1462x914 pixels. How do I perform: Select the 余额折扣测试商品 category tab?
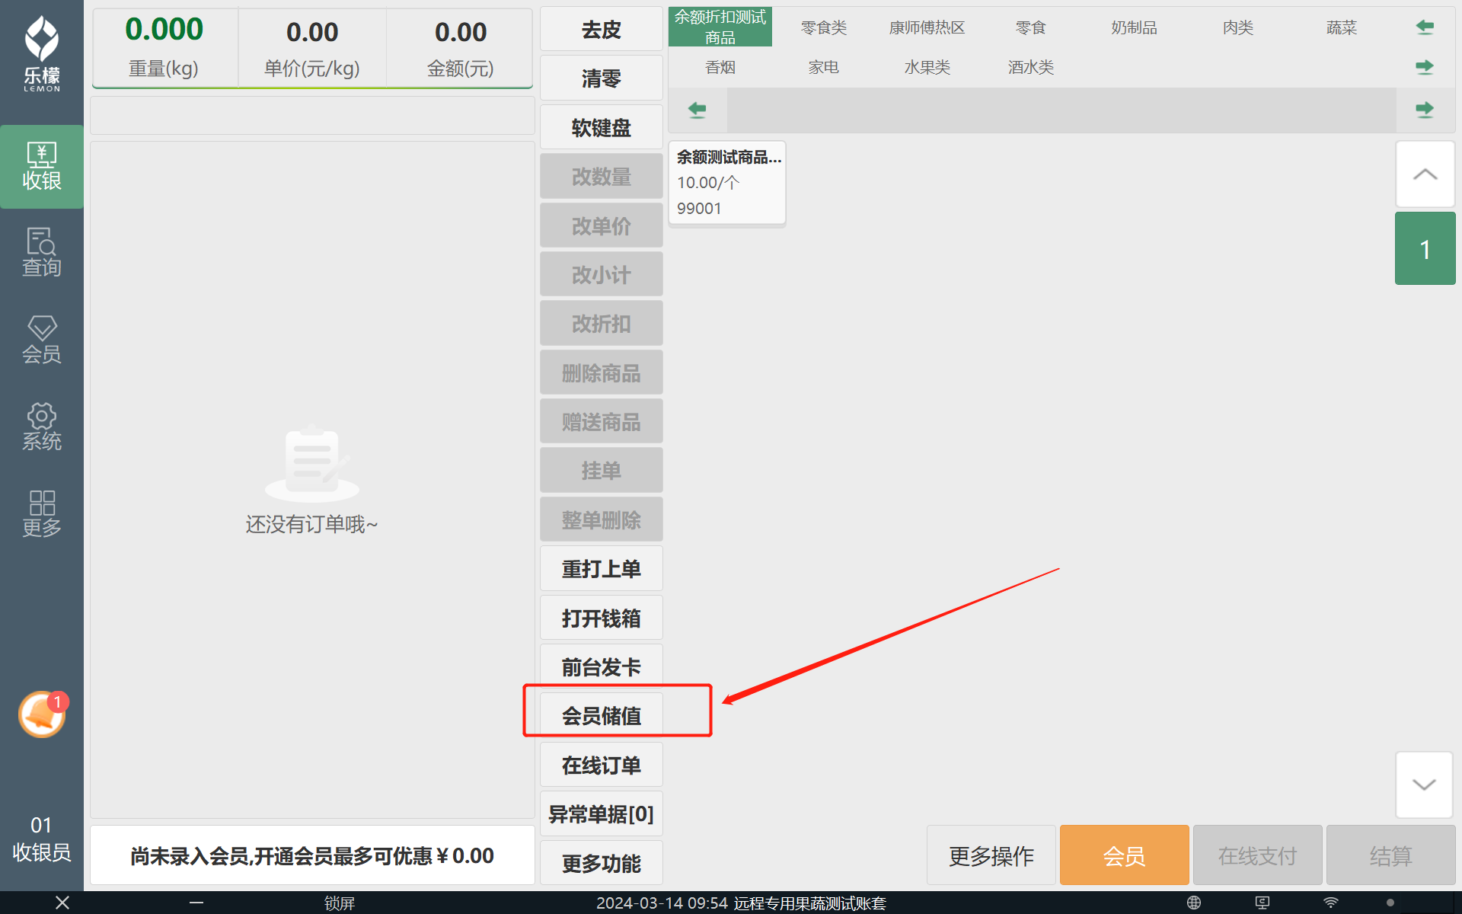point(720,27)
